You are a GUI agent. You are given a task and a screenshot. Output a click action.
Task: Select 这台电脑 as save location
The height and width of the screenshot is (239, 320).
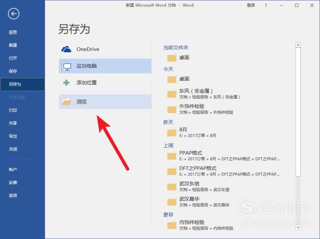(x=105, y=66)
